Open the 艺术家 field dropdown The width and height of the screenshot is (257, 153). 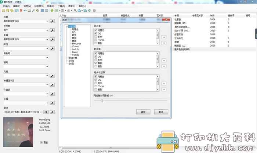[x=47, y=30]
